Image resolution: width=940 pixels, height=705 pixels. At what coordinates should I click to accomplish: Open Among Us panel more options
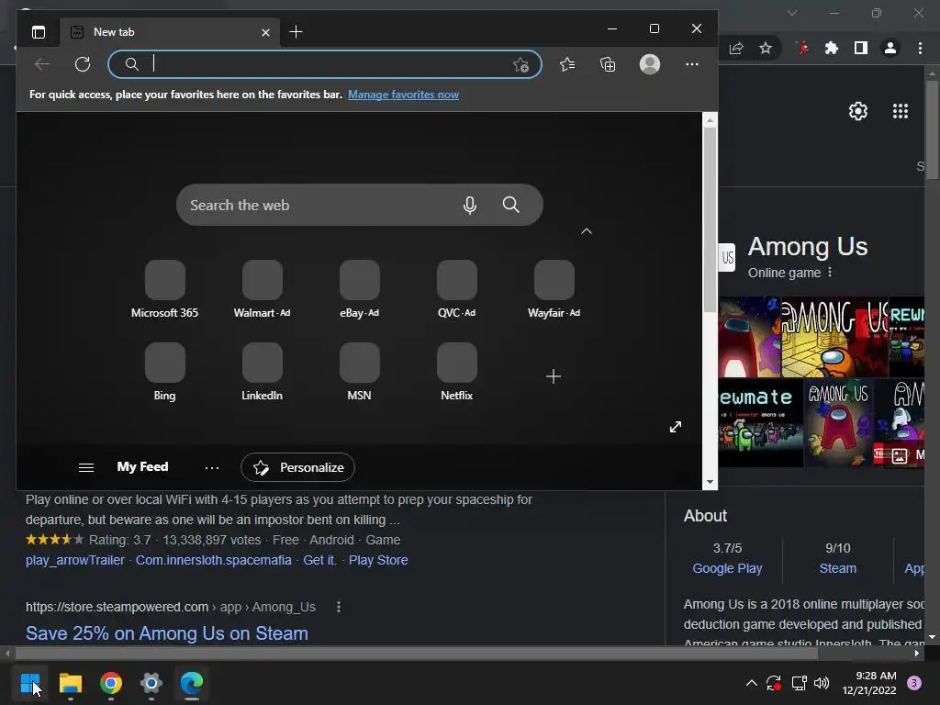[x=830, y=273]
